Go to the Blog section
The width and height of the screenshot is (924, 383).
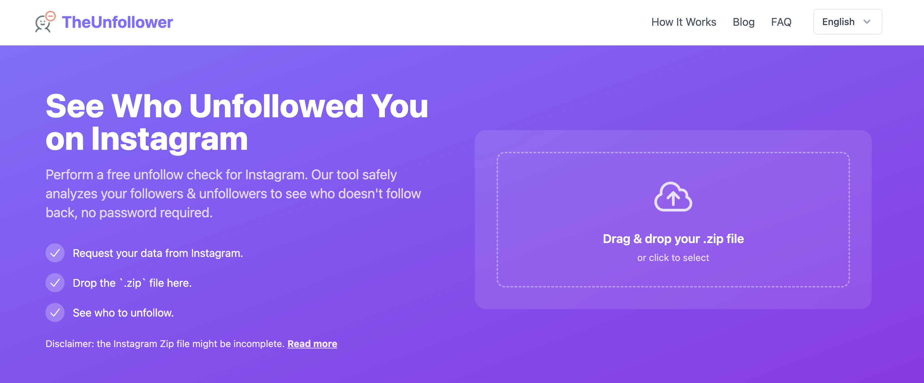click(743, 22)
